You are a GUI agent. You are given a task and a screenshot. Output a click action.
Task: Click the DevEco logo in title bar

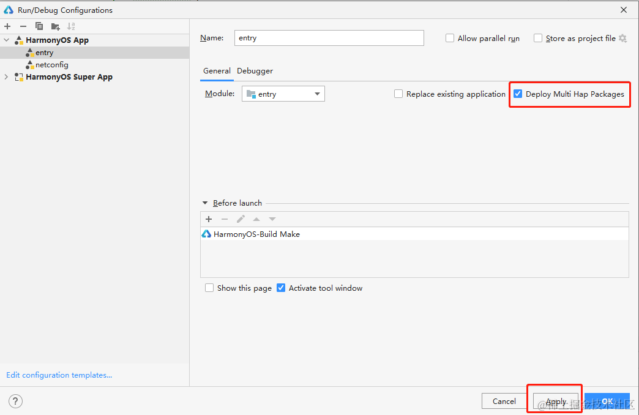coord(9,10)
